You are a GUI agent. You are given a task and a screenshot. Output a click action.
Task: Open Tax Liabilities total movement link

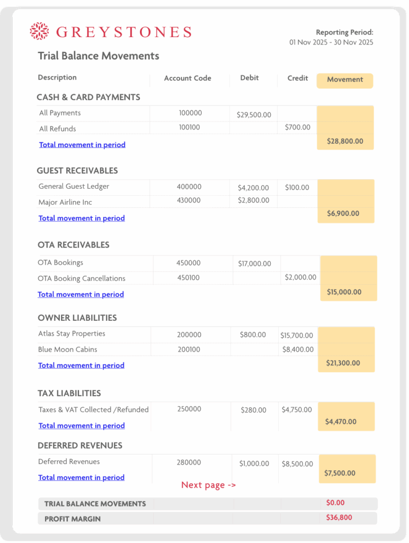(x=82, y=426)
